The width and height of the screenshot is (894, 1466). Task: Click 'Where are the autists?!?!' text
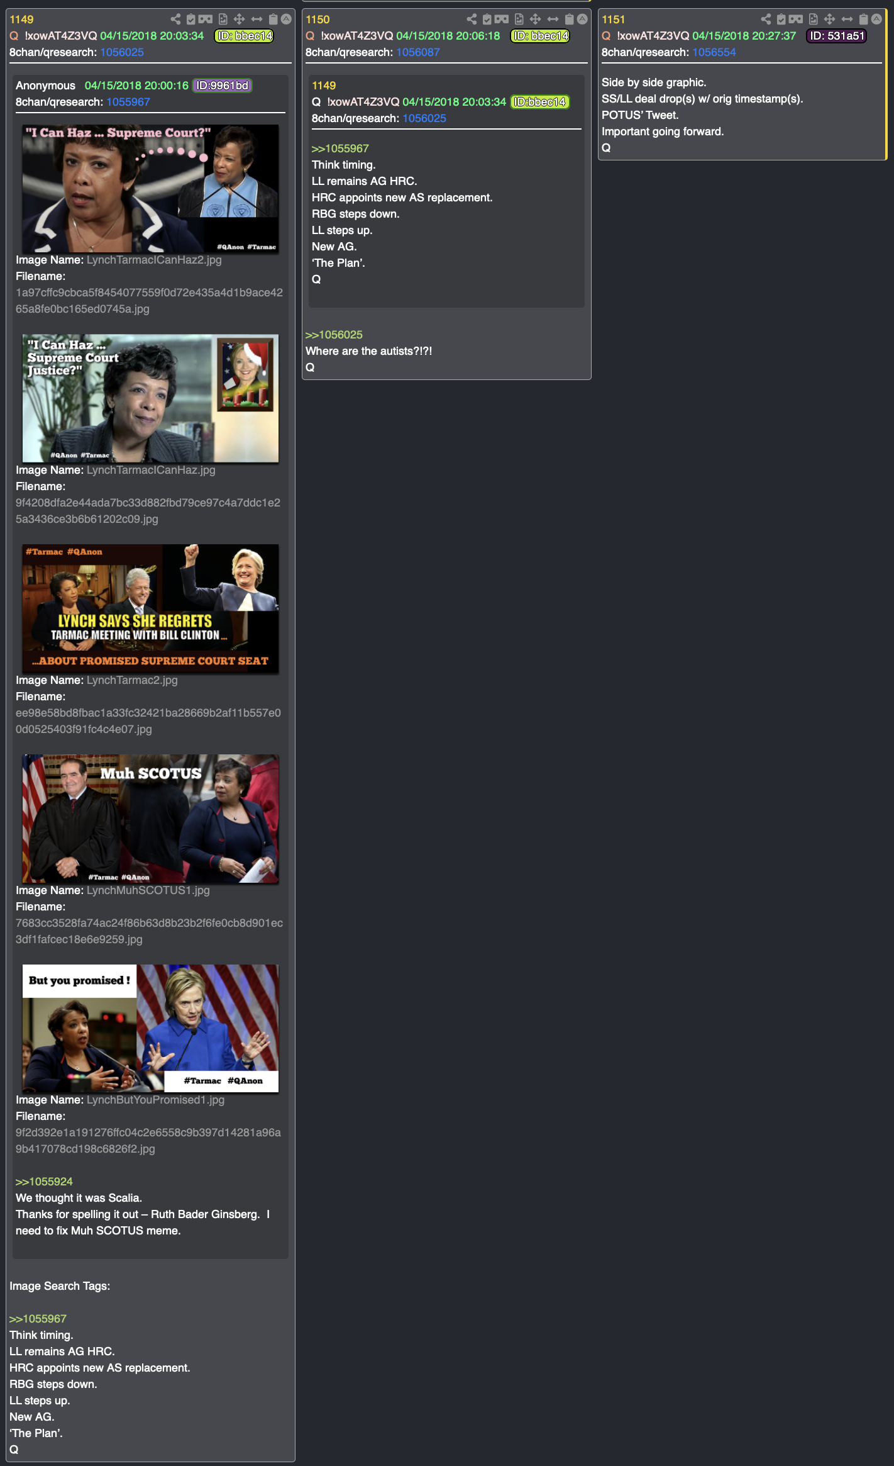tap(369, 351)
